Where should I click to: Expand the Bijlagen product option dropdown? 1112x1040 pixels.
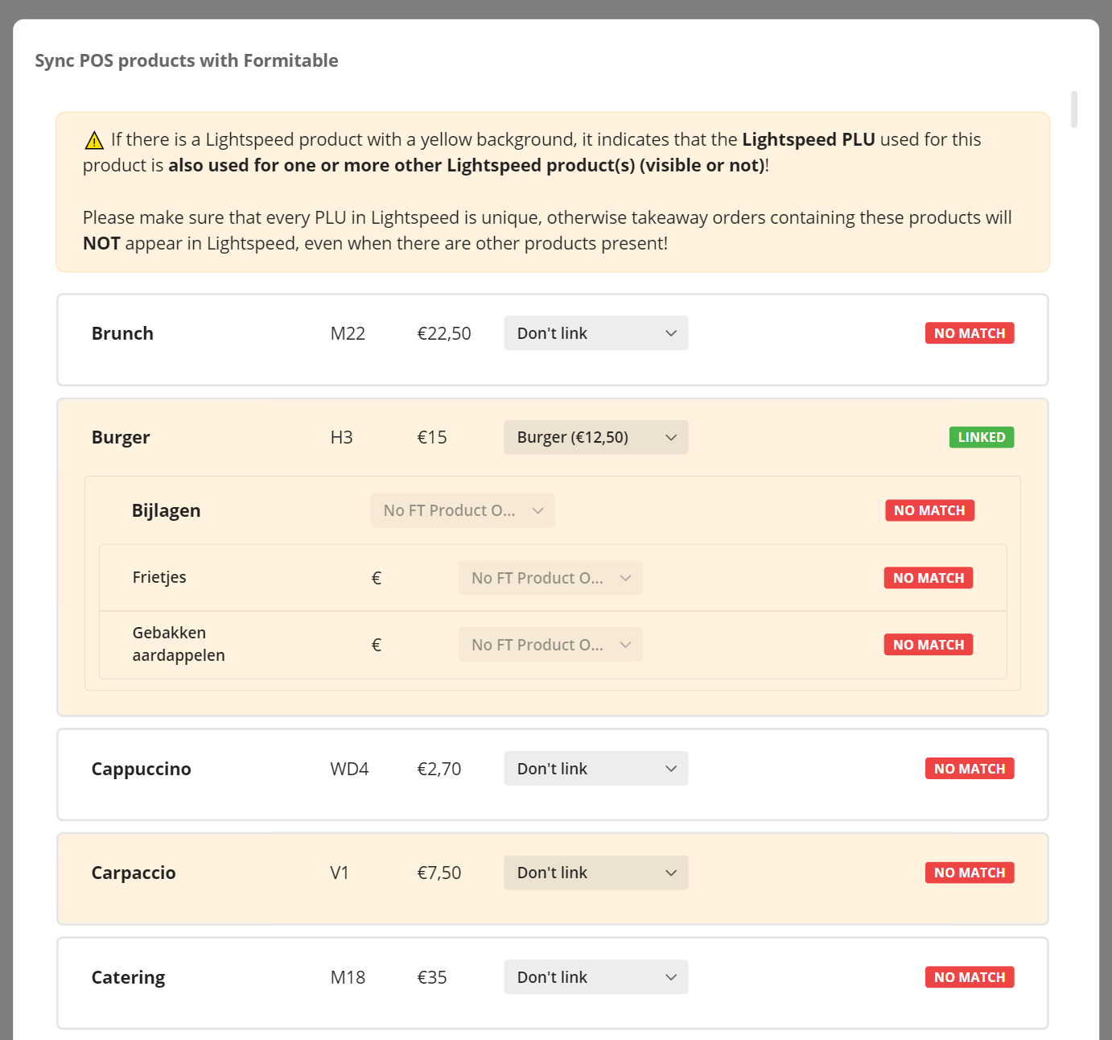pyautogui.click(x=463, y=511)
